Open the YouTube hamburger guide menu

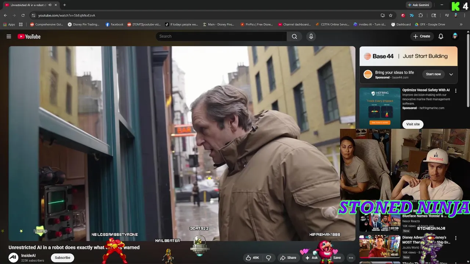click(9, 36)
